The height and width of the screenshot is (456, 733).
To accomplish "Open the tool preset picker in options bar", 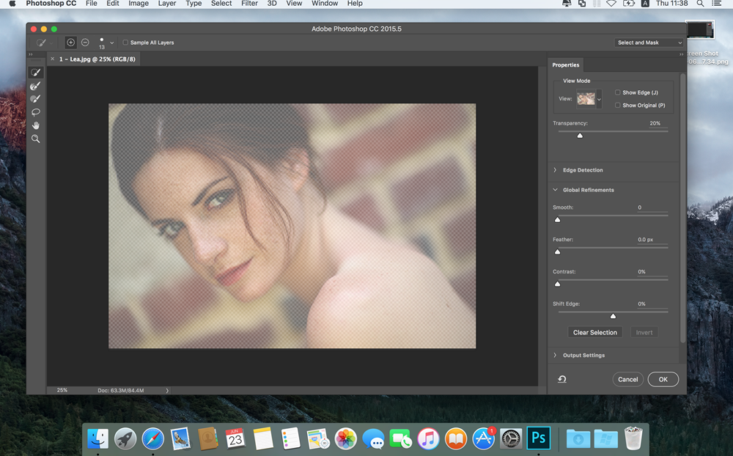I will click(x=44, y=43).
